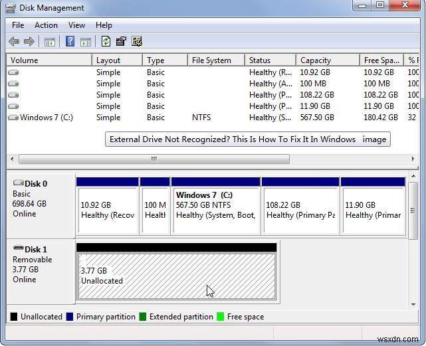Click the Forward arrow toolbar icon
The height and width of the screenshot is (346, 426).
[29, 42]
